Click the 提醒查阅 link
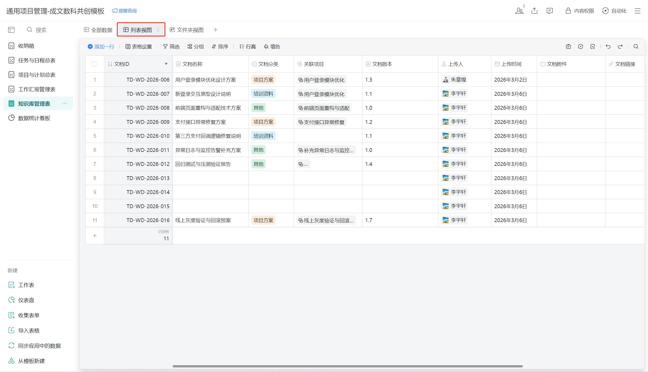 (x=124, y=11)
